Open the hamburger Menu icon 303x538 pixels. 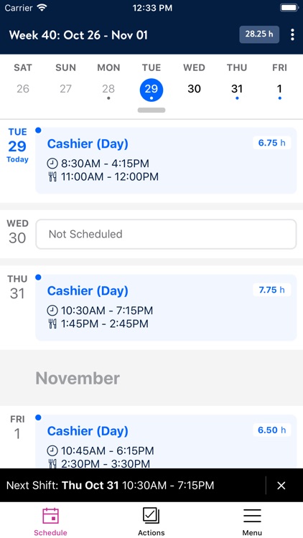tap(252, 516)
